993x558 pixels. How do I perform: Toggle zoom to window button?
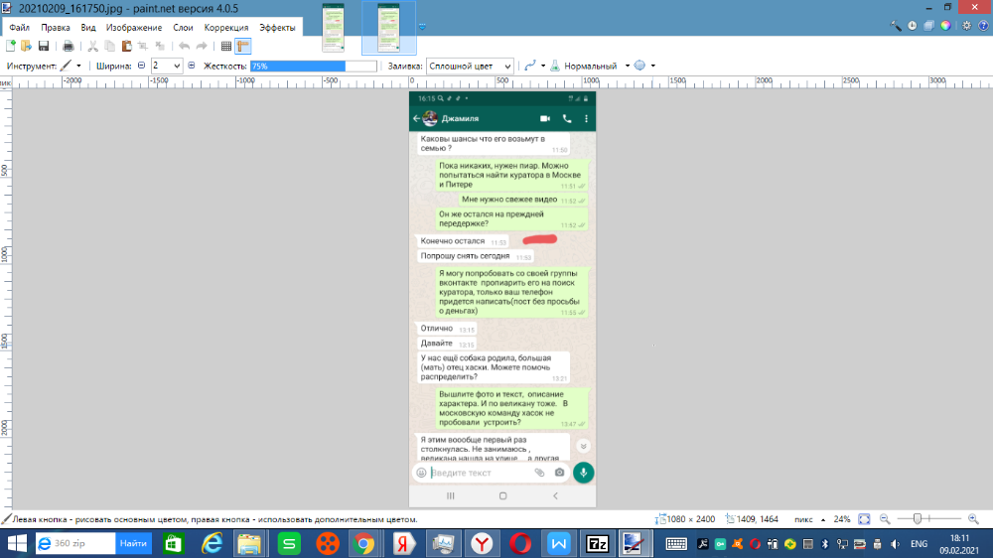(x=865, y=519)
